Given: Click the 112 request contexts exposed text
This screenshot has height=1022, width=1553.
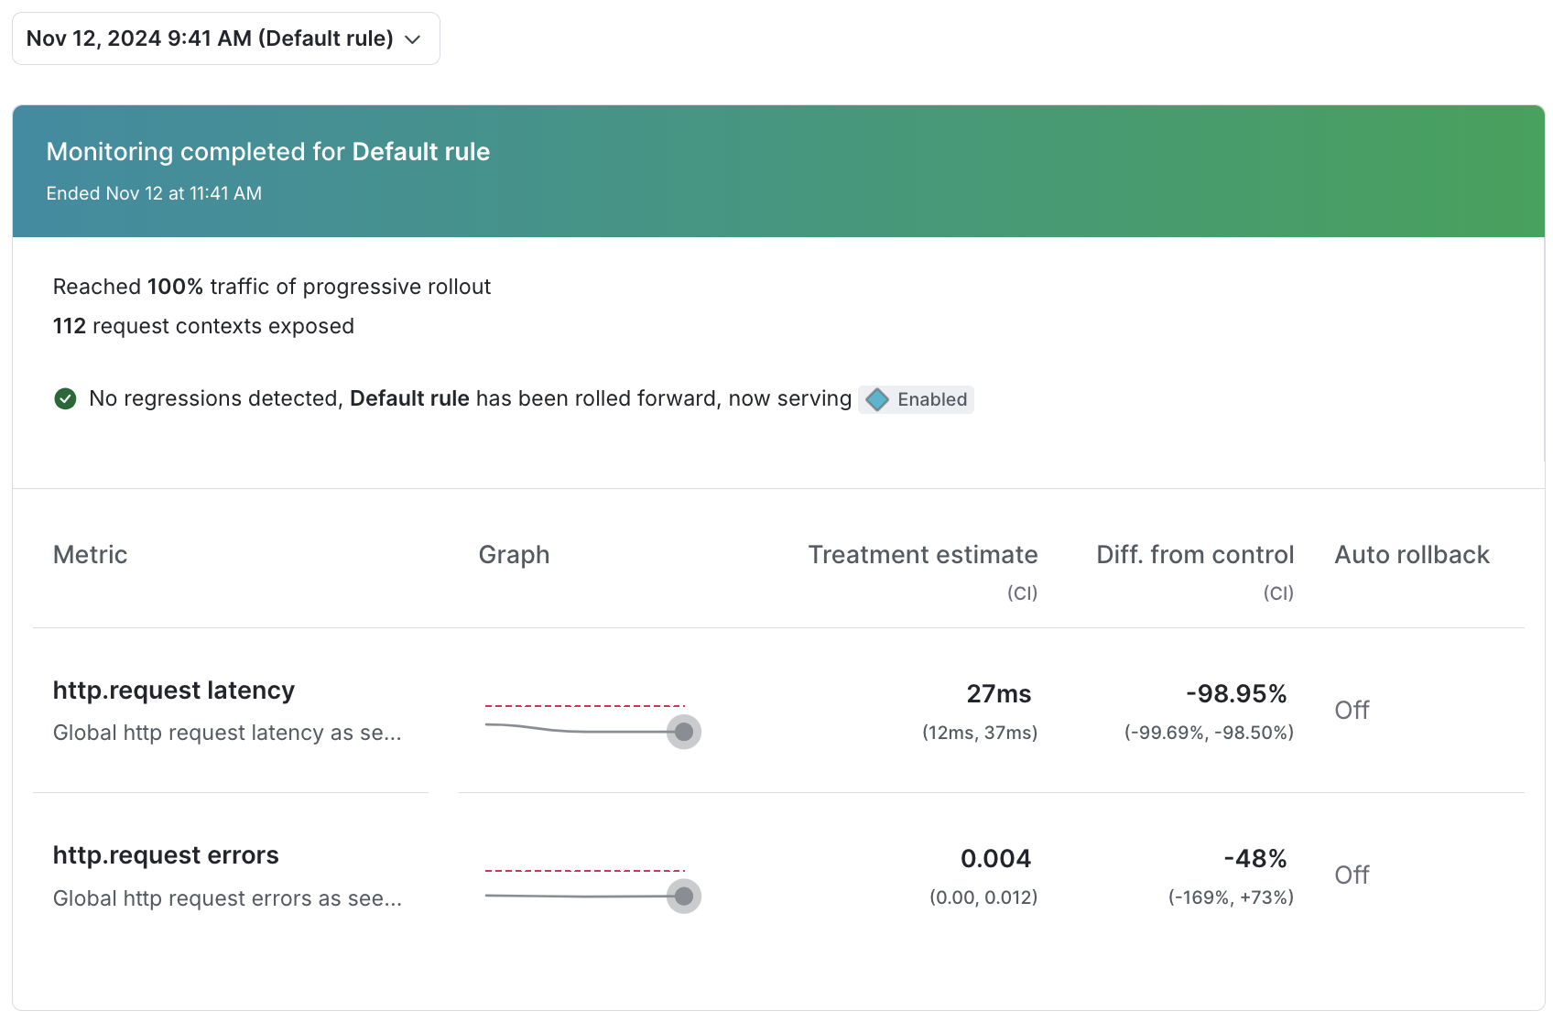Looking at the screenshot, I should point(202,326).
